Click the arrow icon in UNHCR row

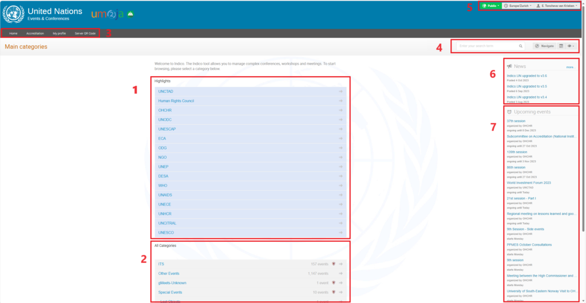click(x=340, y=214)
